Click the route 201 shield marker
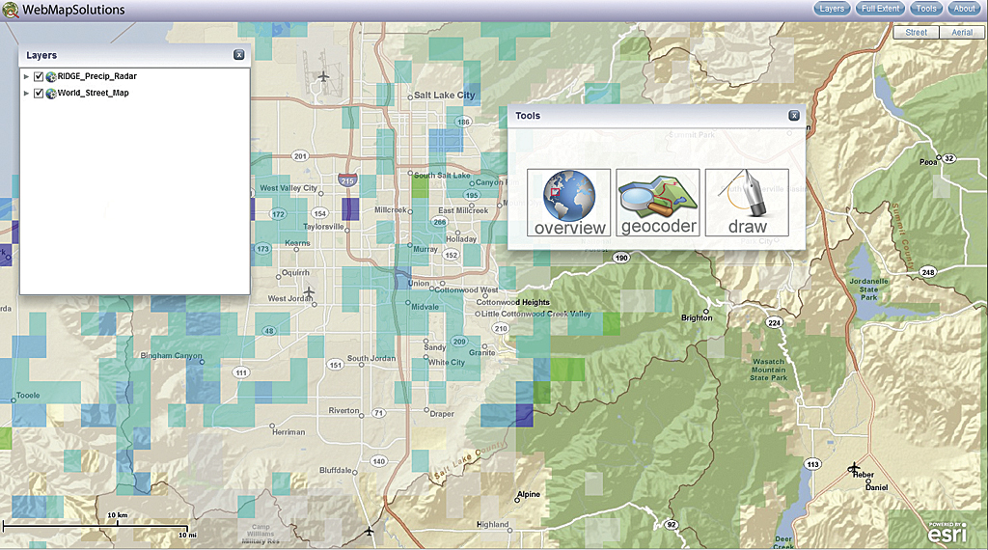Viewport: 988px width, 550px height. [x=301, y=155]
